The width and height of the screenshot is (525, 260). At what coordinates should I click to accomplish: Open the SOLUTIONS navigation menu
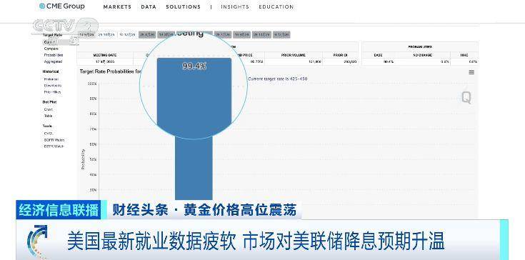click(x=183, y=6)
